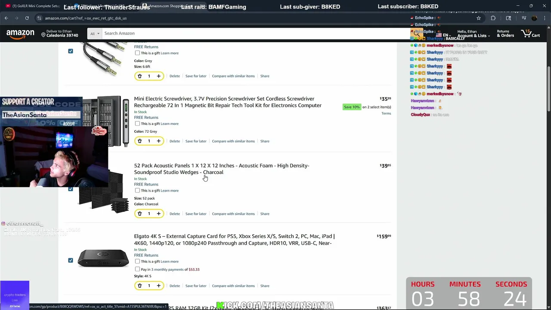The image size is (551, 310).
Task: Delete the Acoustic Panels from cart
Action: coord(174,214)
